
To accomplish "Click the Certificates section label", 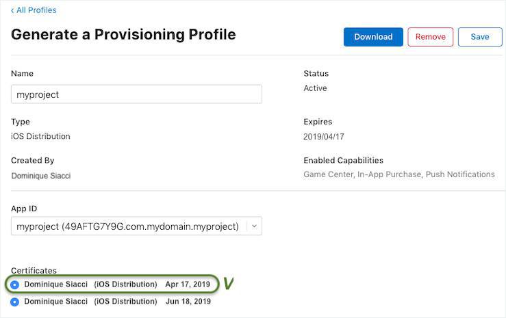I will 34,271.
